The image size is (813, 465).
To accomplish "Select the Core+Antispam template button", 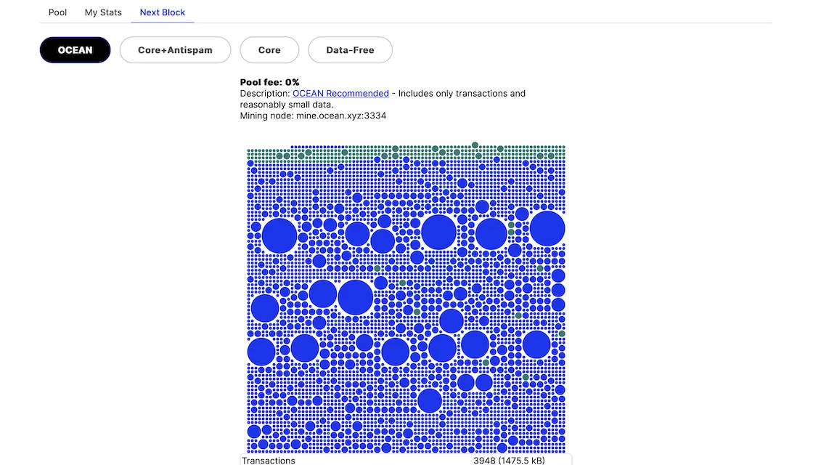I will 175,50.
